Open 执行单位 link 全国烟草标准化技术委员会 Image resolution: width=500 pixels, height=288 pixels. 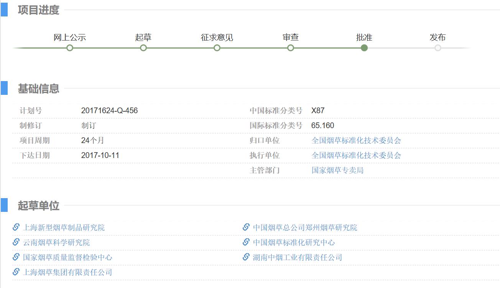(356, 155)
